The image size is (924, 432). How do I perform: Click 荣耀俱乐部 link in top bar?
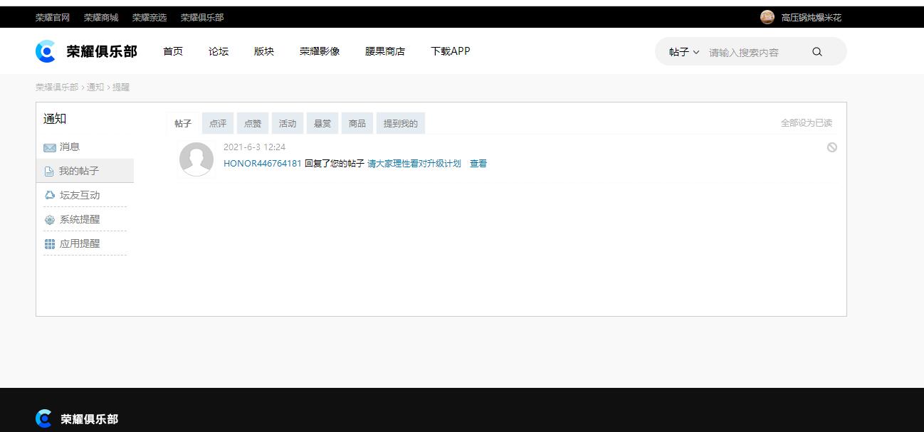[x=202, y=17]
